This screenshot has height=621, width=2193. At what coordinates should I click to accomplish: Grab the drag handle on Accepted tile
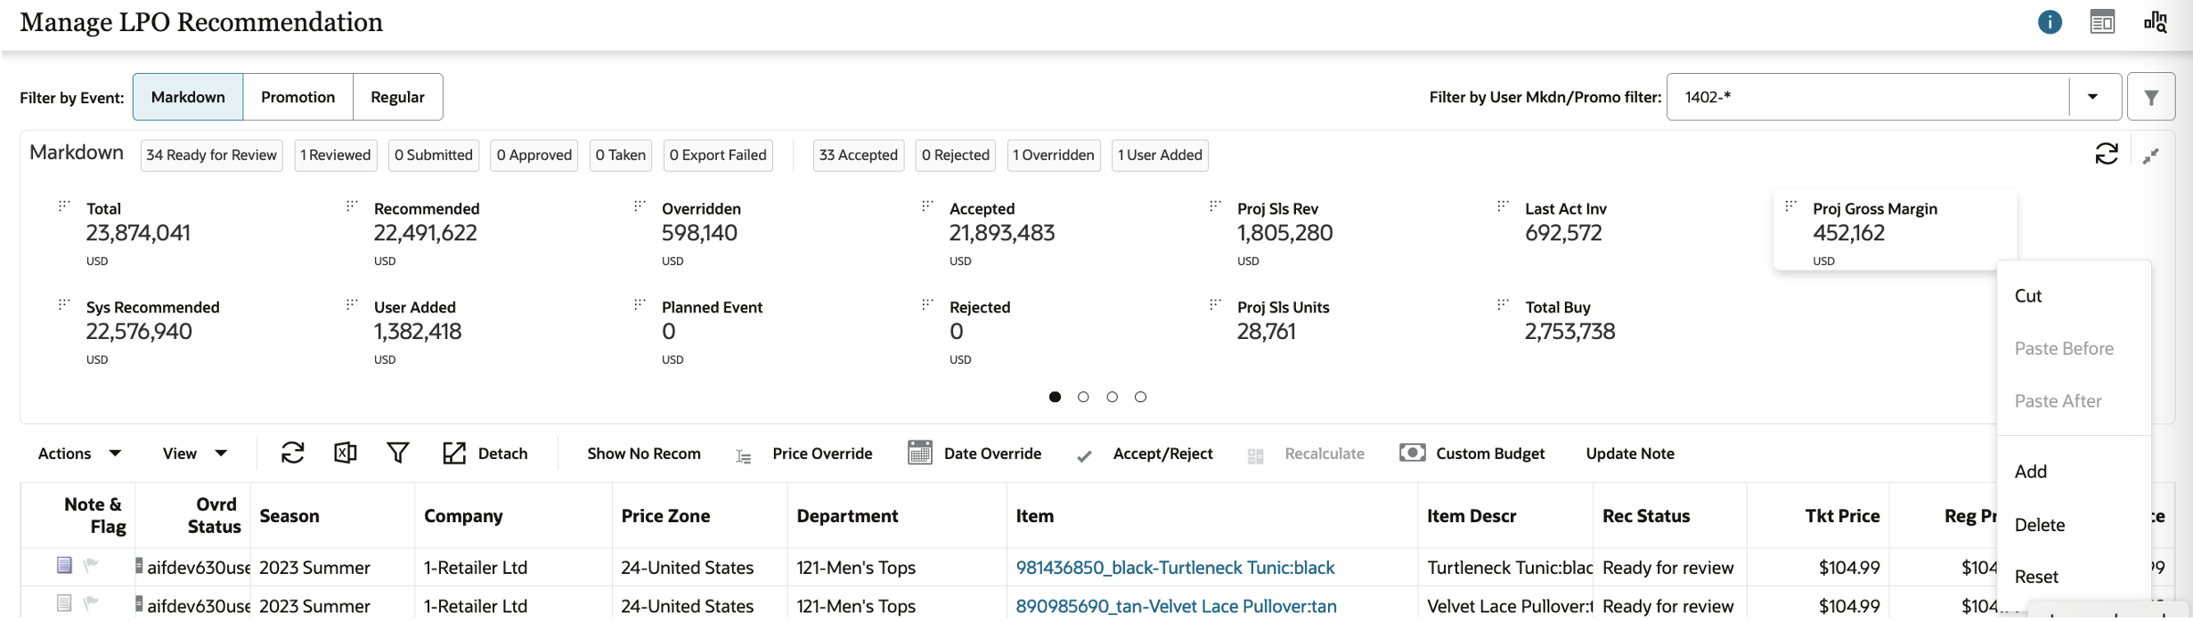(927, 206)
